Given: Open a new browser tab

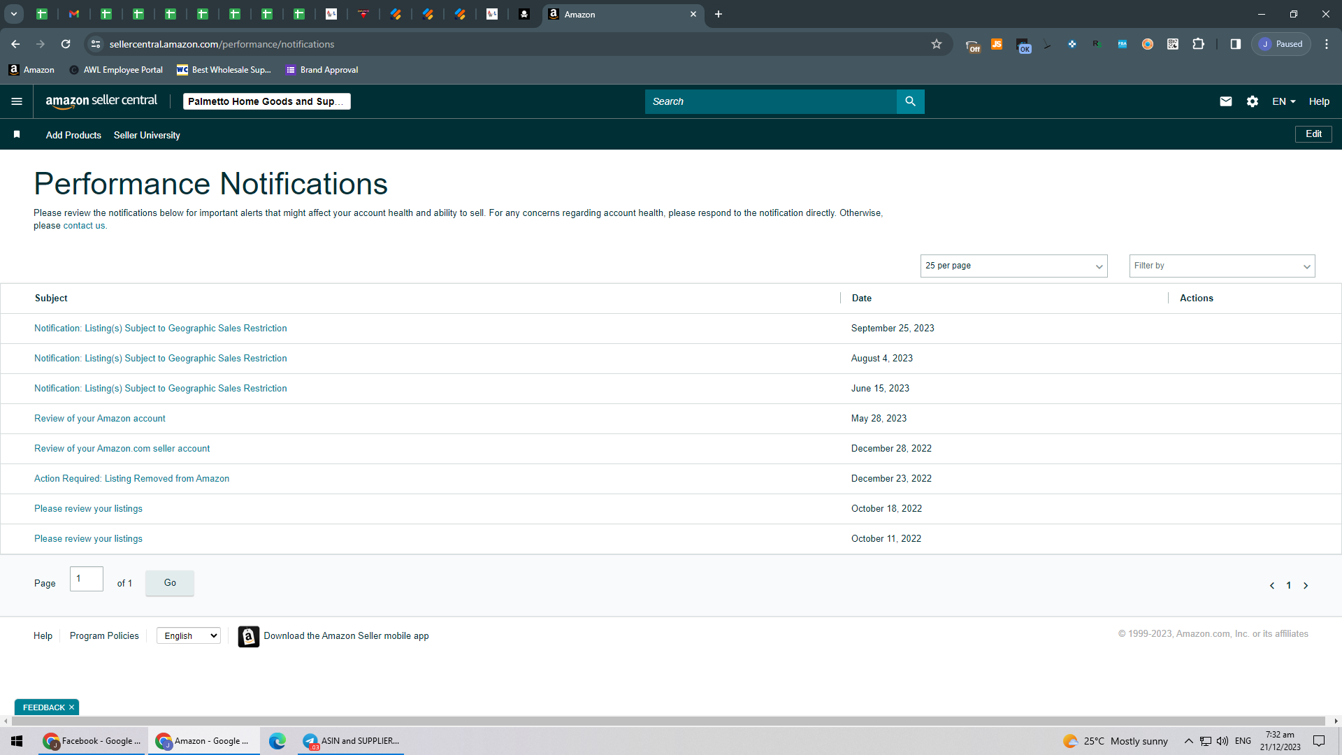Looking at the screenshot, I should 719,14.
